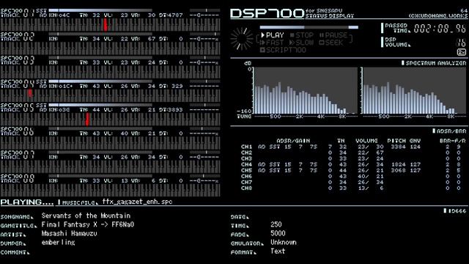Click the ADSR/GAIN column header
The image size is (469, 264).
pos(293,141)
